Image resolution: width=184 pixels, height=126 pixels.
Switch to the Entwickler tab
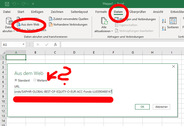click(177, 12)
